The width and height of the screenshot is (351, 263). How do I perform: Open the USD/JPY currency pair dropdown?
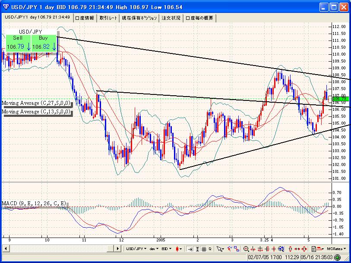click(136, 249)
